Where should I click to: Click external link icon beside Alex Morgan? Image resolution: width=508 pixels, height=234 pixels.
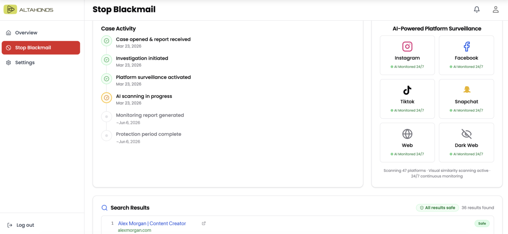(x=204, y=223)
